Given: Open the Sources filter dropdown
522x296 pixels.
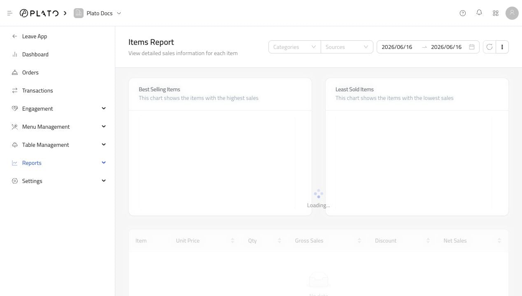Looking at the screenshot, I should [x=347, y=47].
